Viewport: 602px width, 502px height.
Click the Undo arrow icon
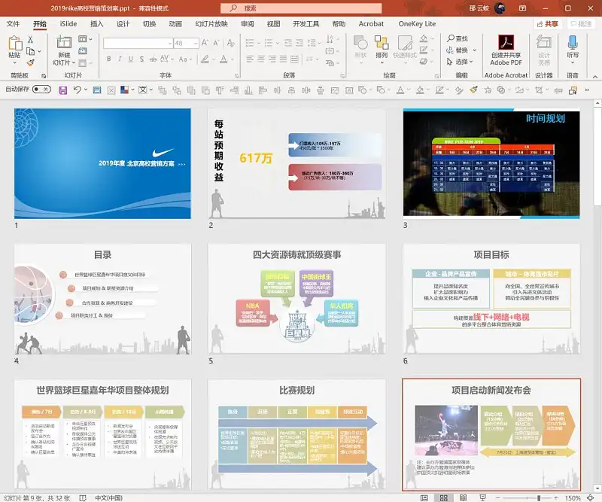78,90
